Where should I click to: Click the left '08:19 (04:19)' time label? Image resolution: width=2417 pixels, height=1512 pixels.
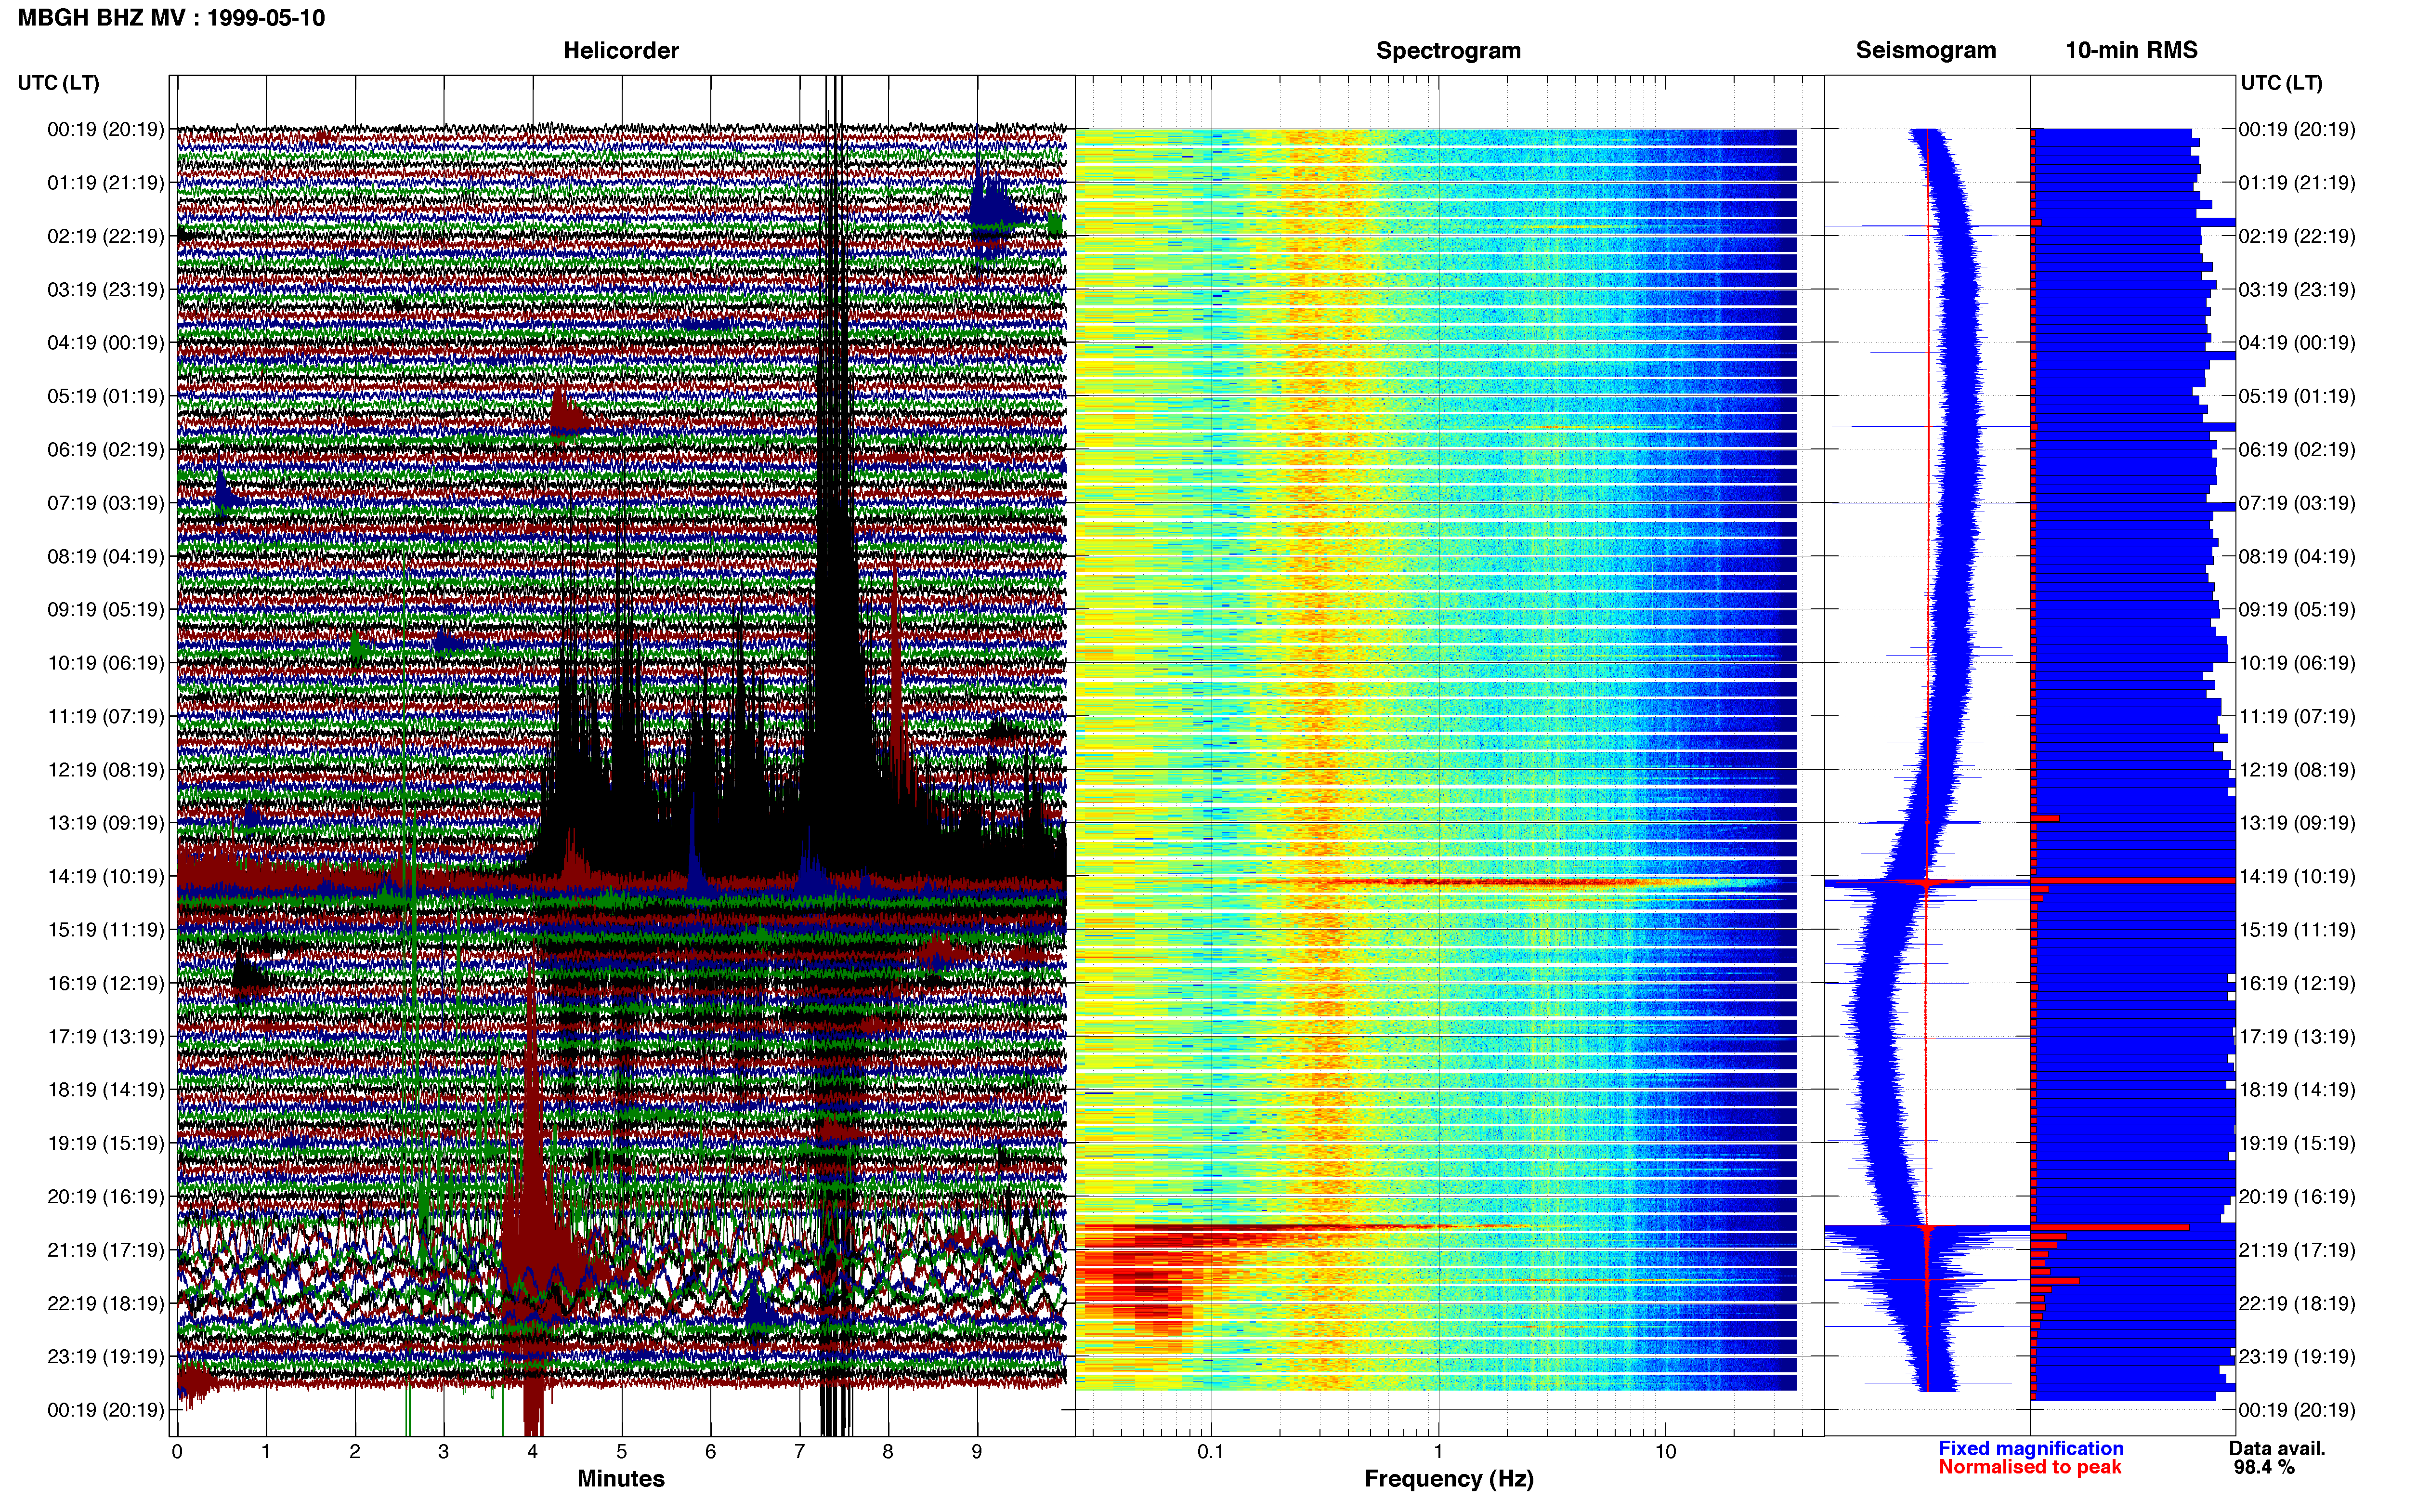[106, 556]
